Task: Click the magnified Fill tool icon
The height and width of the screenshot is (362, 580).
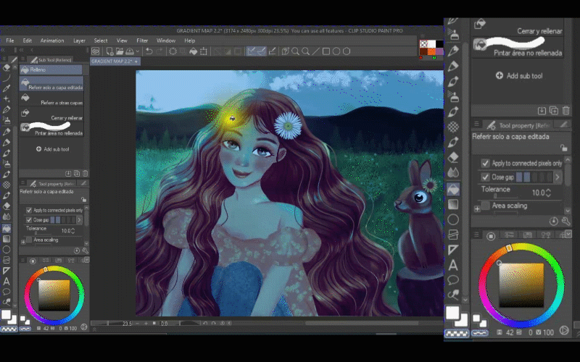Action: pyautogui.click(x=453, y=188)
